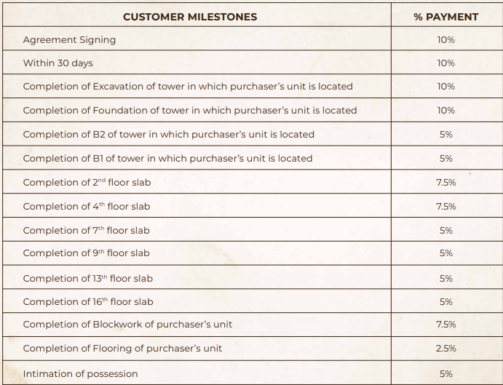
Task: Click the Customer Milestones column header
Action: tap(190, 17)
